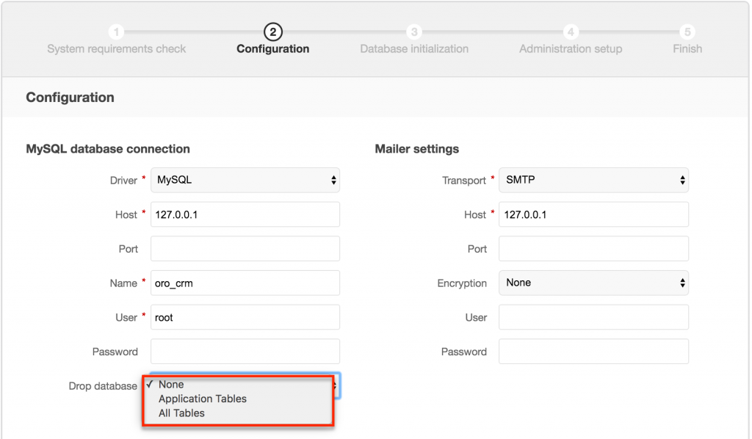The width and height of the screenshot is (752, 439).
Task: Open the Encryption dropdown showing None
Action: click(x=593, y=283)
